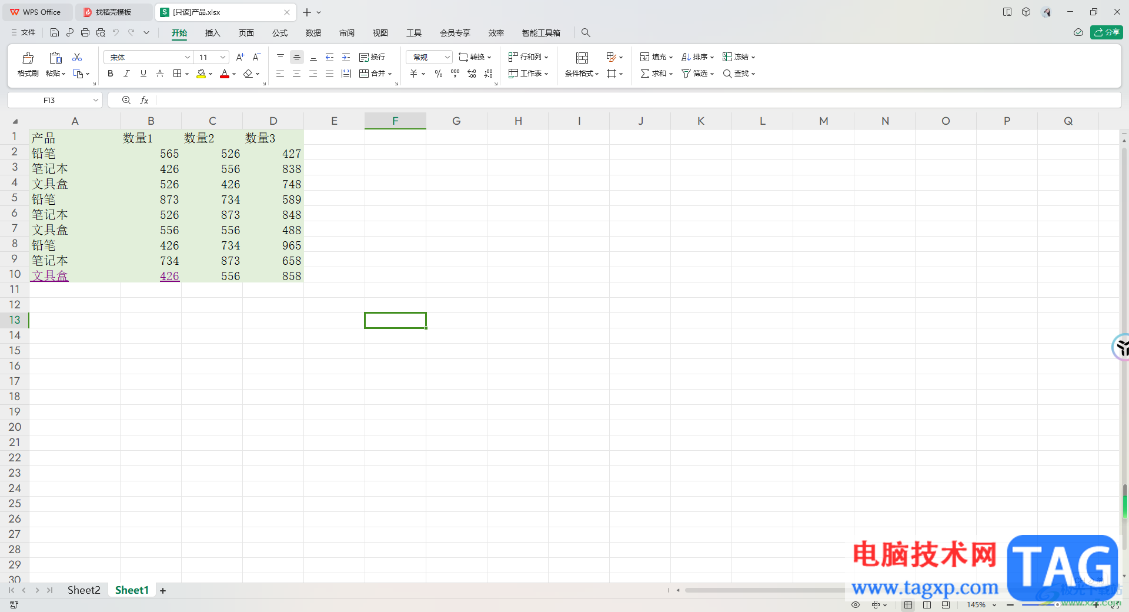Apply thousands separator number format
This screenshot has width=1129, height=612.
(x=455, y=74)
